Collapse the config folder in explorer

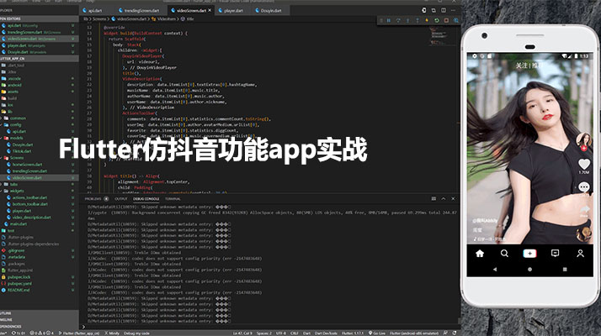point(39,125)
